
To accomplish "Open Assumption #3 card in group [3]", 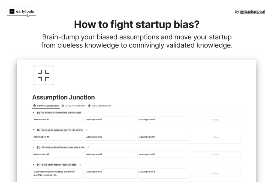I will 162,154.
